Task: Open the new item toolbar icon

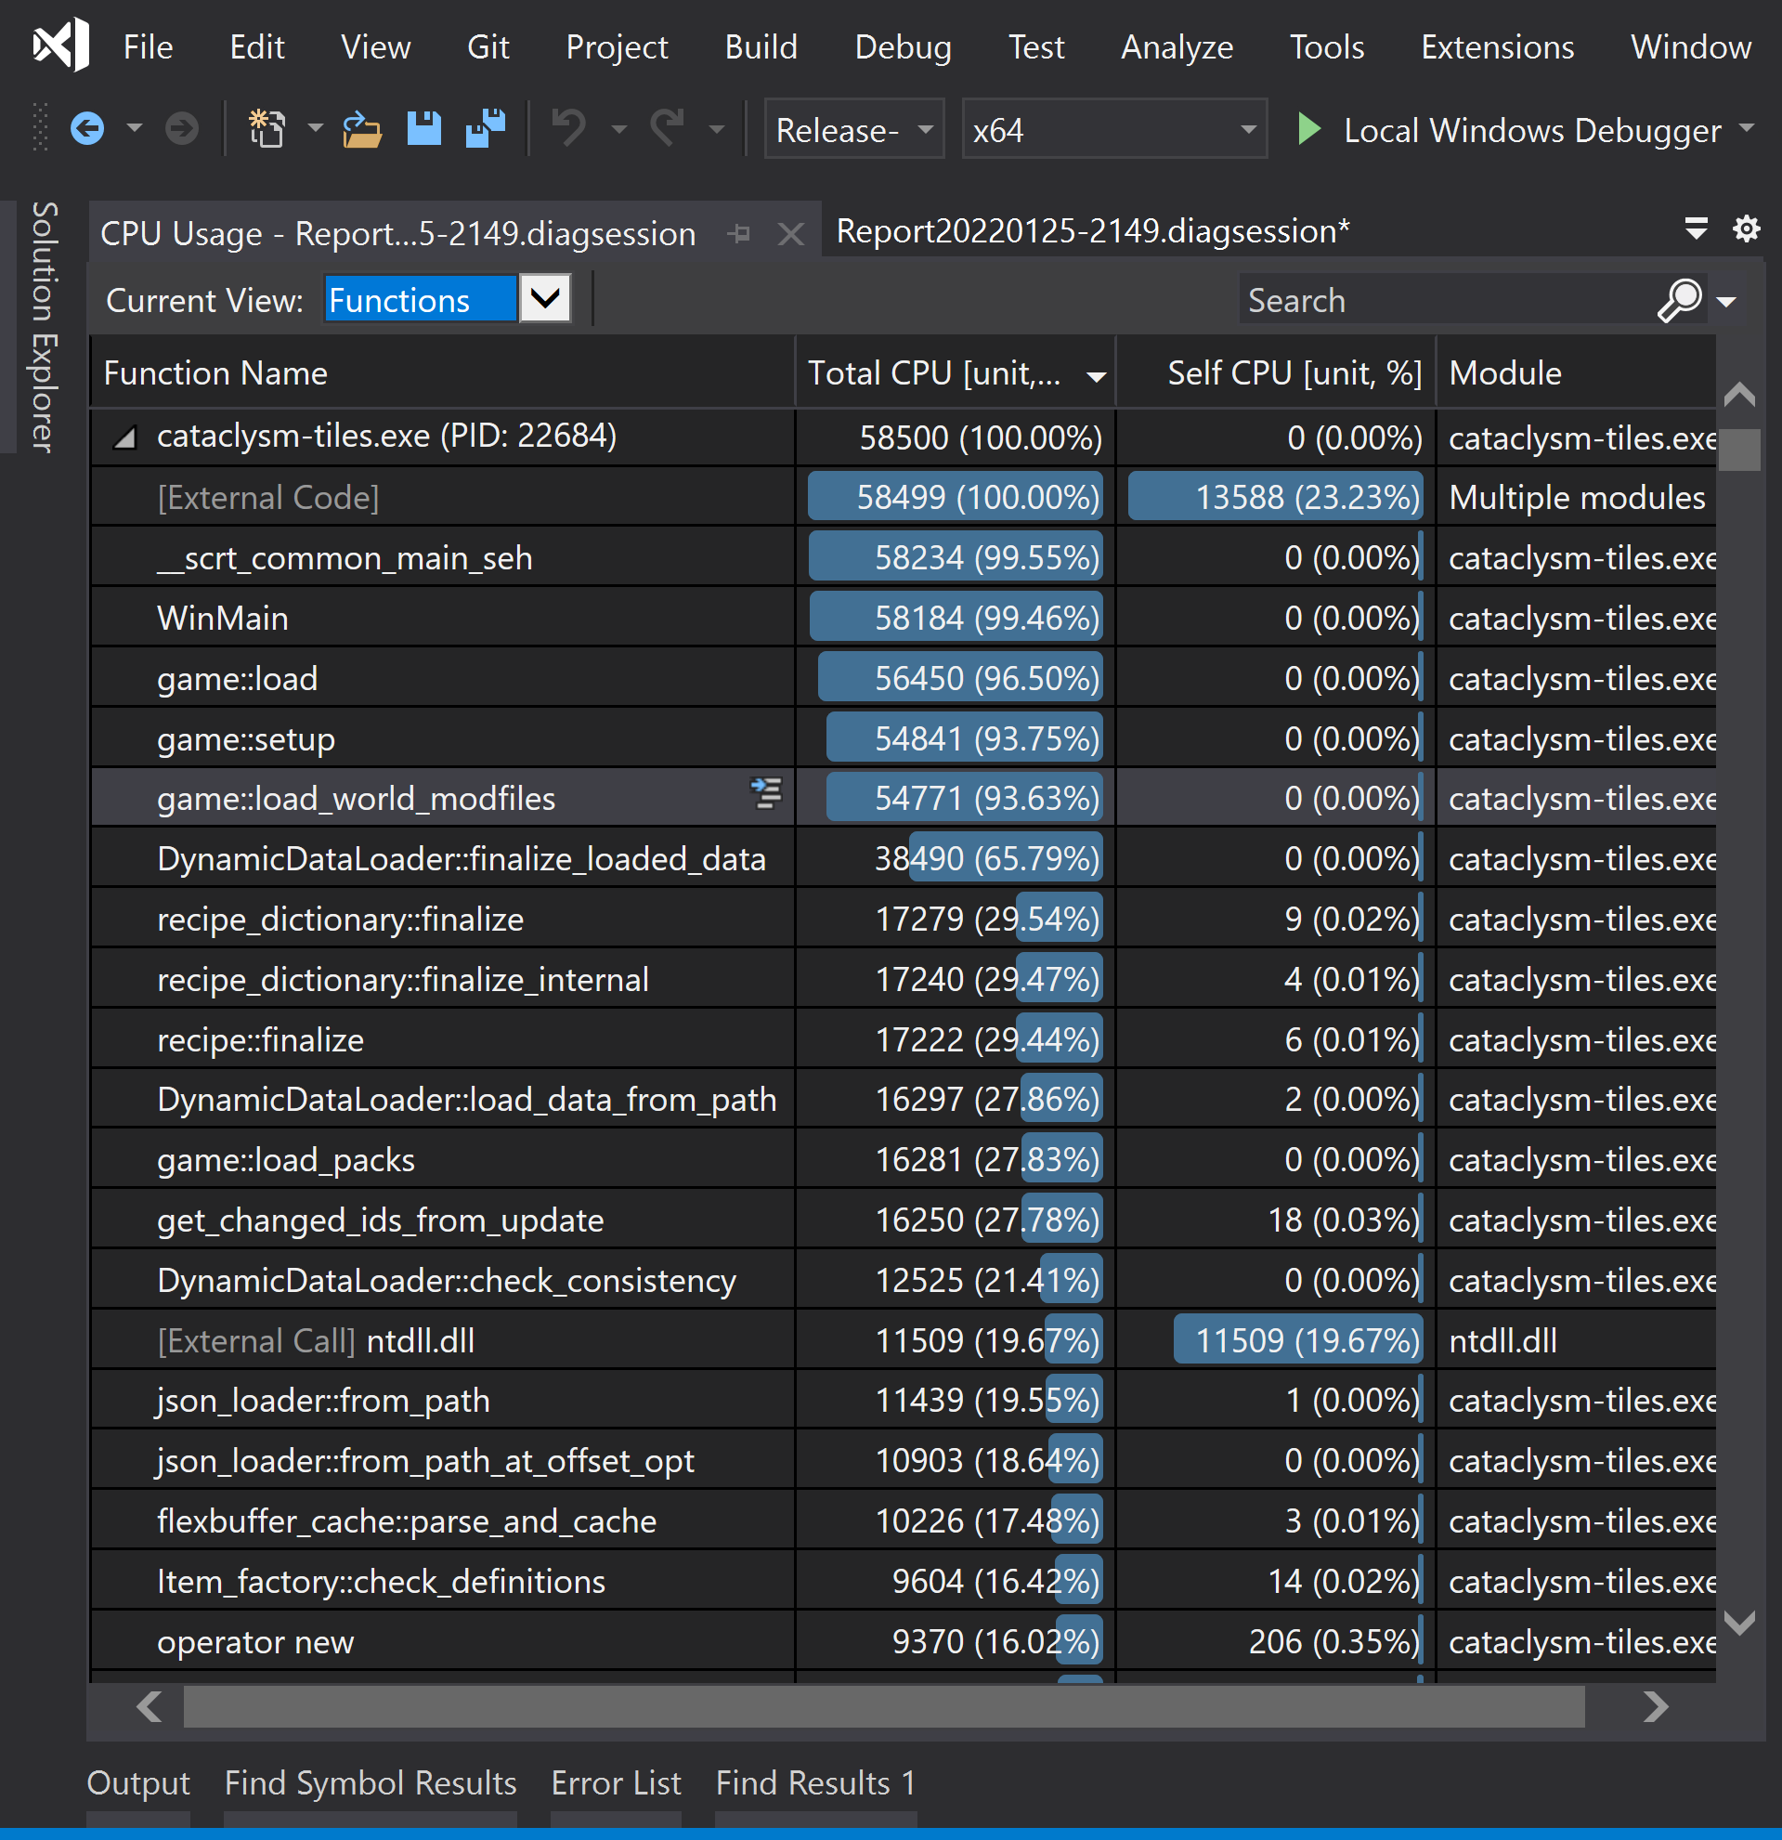Action: click(x=267, y=127)
